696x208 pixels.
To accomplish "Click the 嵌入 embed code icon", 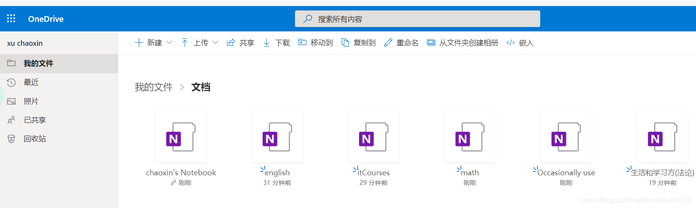I will point(511,42).
